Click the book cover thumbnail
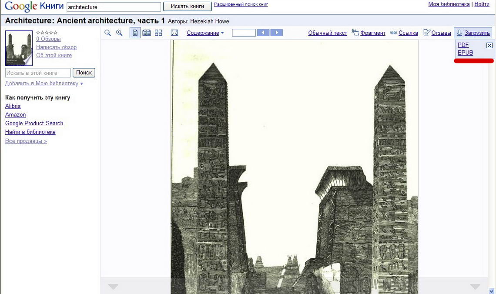The image size is (496, 294). 19,48
